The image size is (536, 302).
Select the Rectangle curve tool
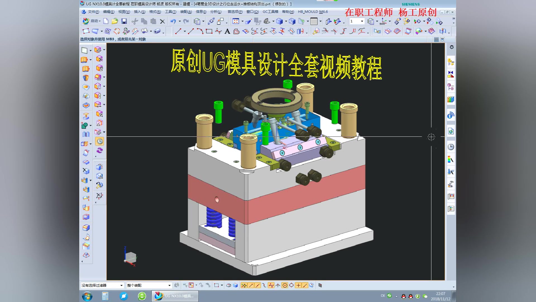click(x=209, y=31)
